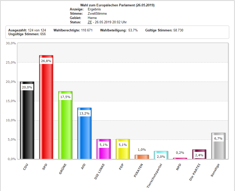Viewport: 235px width, 191px height.
Task: Click the PIRATEN axis label
Action: [138, 170]
